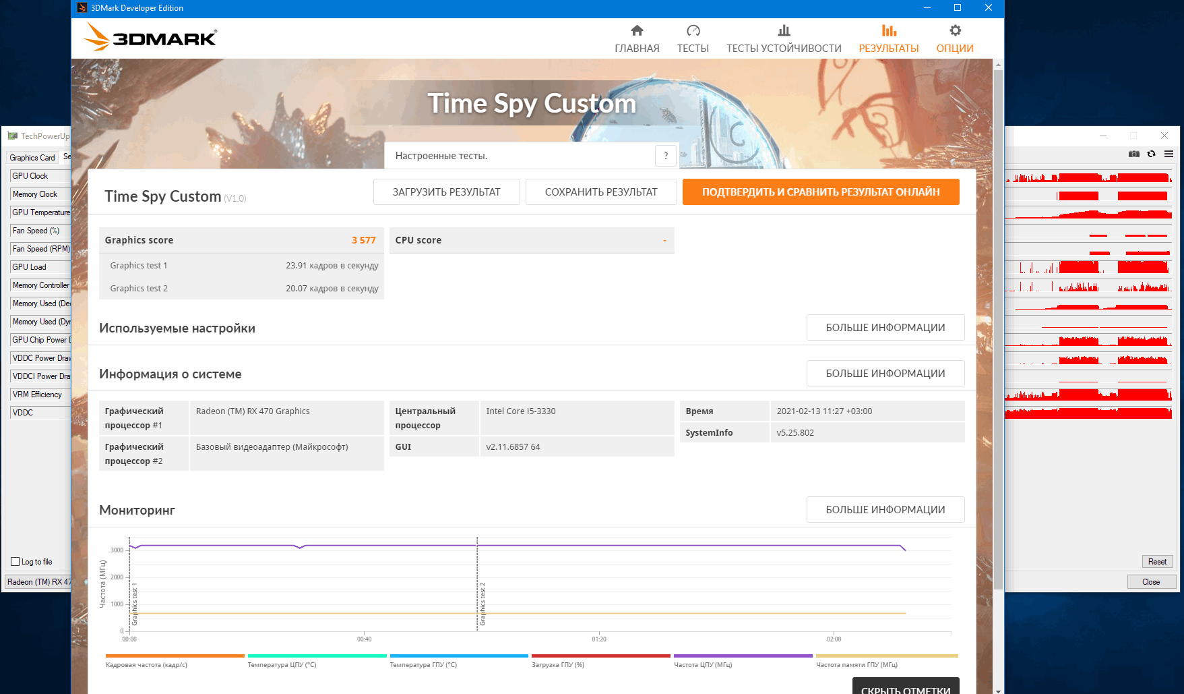Click VRM Efficiency sensor in GPU-Z
This screenshot has height=694, width=1184.
(x=40, y=395)
